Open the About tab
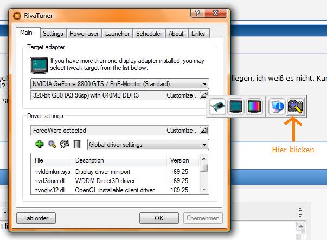 click(176, 34)
